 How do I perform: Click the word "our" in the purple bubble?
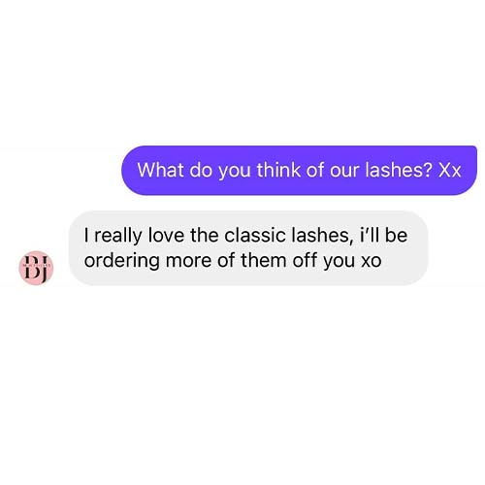344,172
